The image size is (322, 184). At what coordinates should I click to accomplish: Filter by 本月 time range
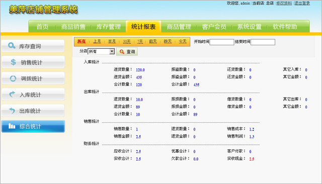point(112,41)
